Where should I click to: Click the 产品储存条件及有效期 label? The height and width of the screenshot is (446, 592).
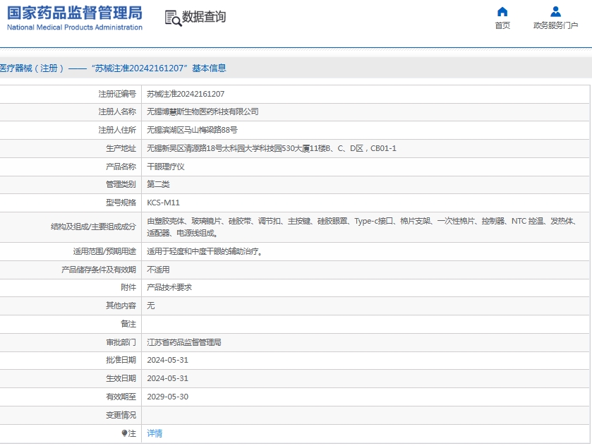pos(99,270)
